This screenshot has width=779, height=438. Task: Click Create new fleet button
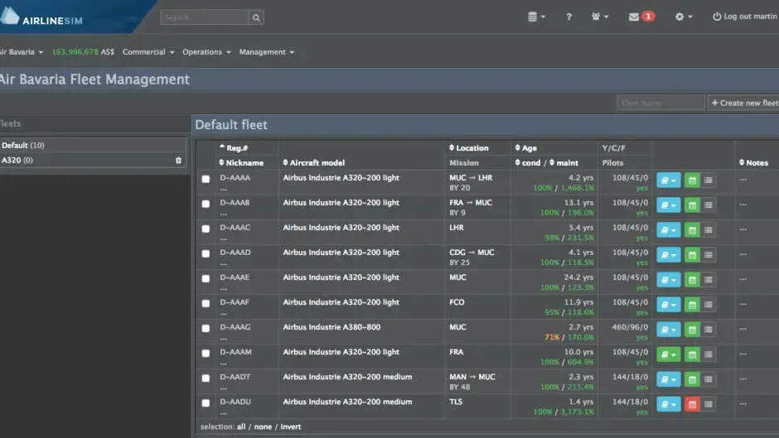click(x=743, y=103)
